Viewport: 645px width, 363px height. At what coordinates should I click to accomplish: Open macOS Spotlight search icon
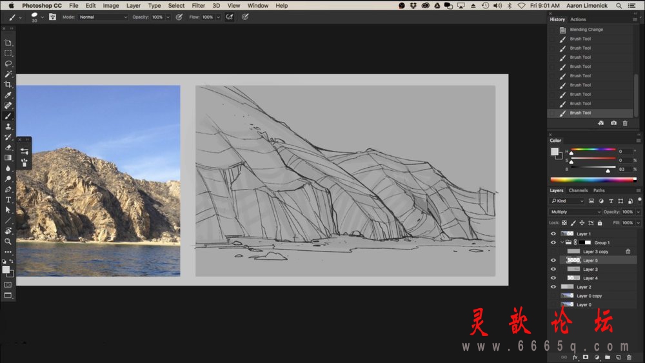(619, 5)
